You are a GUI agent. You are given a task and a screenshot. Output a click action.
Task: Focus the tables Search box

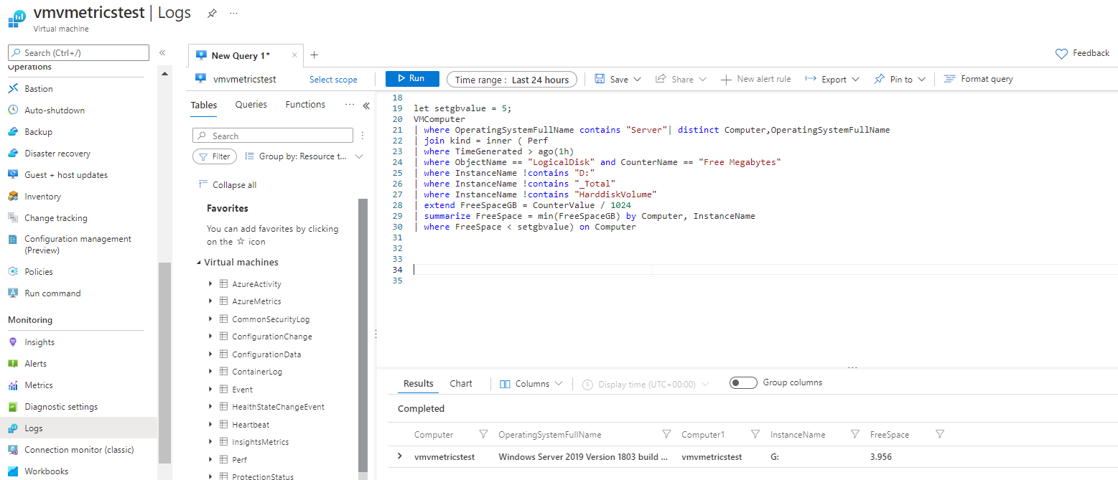coord(273,136)
